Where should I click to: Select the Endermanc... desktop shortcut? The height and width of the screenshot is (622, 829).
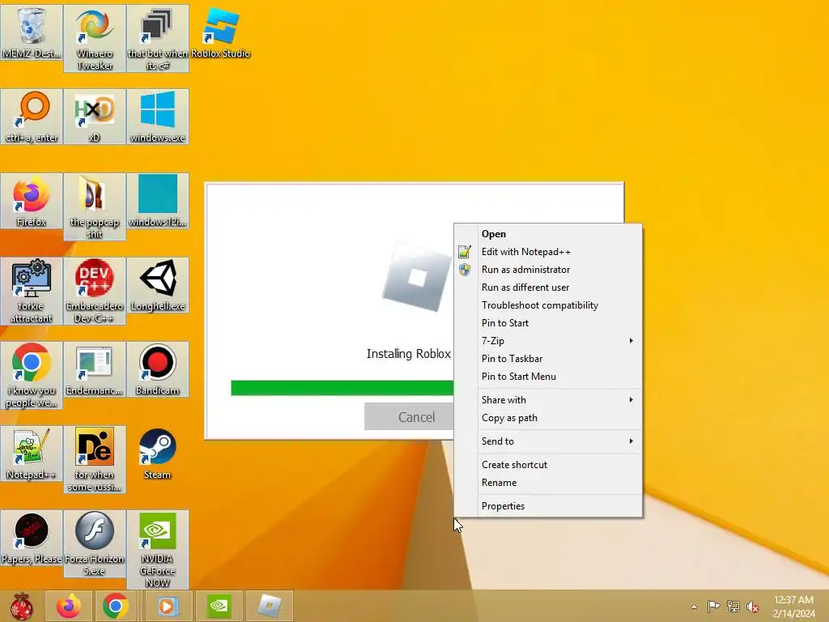coord(95,369)
